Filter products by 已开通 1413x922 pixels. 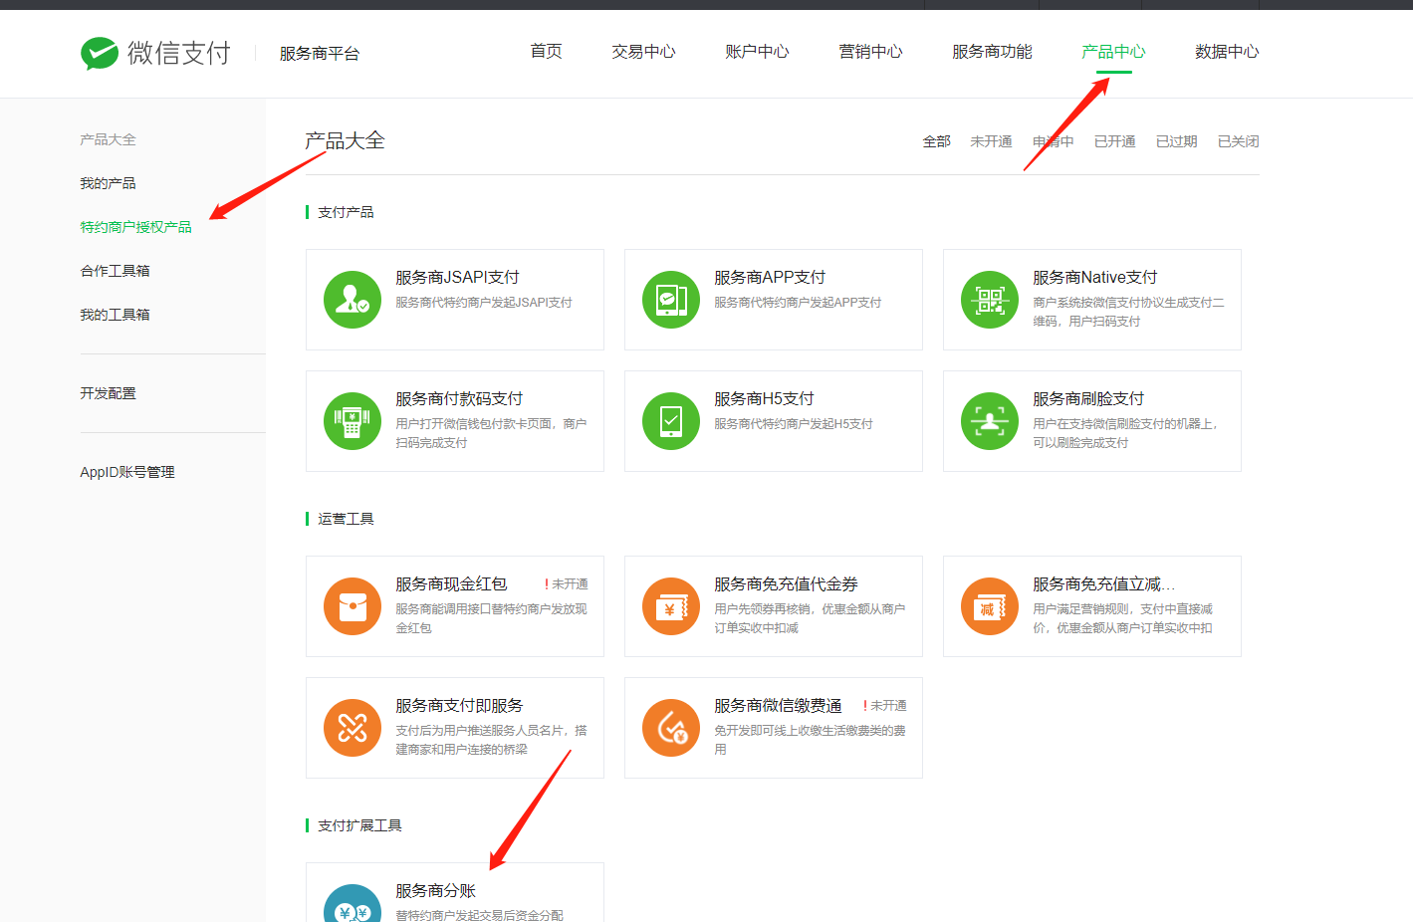click(x=1115, y=141)
